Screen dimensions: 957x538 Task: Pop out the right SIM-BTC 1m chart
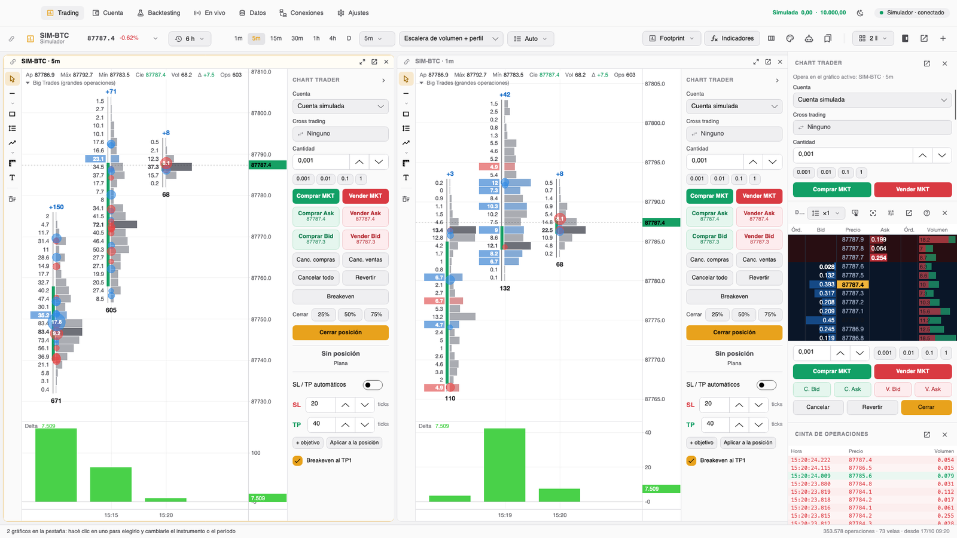click(768, 62)
